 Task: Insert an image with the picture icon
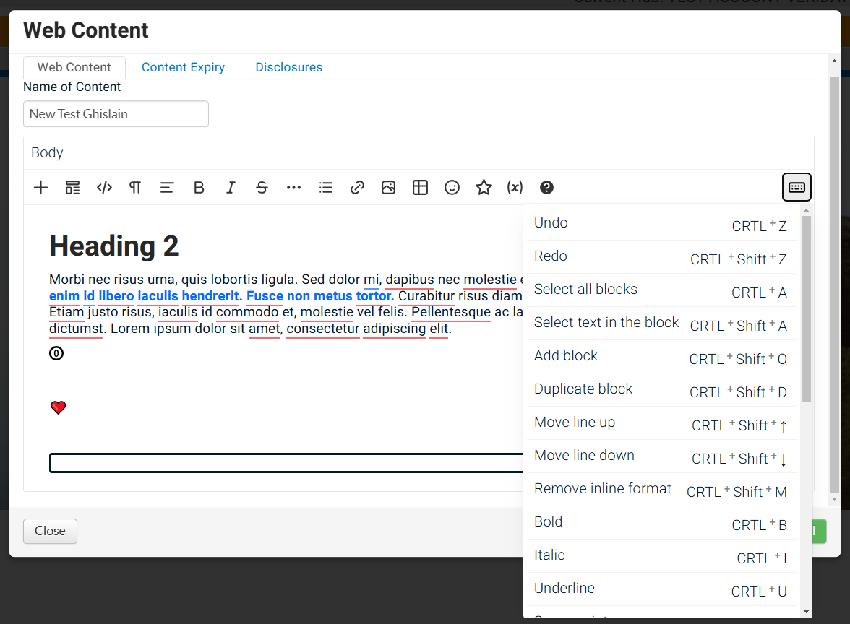click(x=389, y=188)
